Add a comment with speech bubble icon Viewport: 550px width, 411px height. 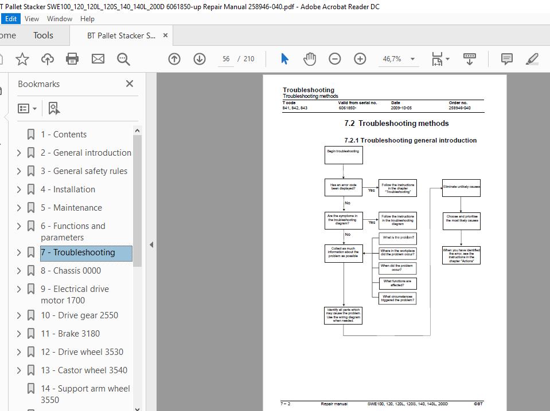click(x=507, y=59)
